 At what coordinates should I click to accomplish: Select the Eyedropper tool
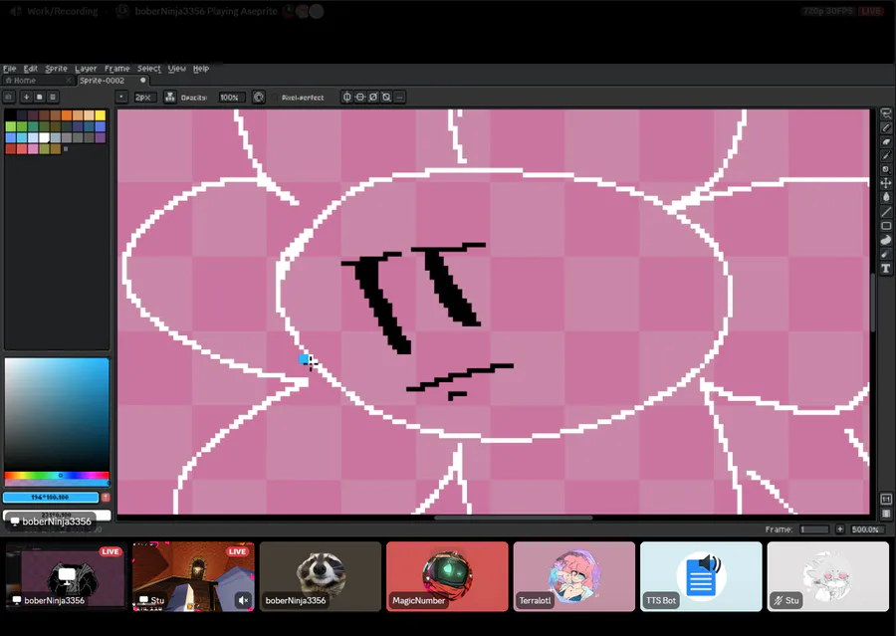click(886, 155)
